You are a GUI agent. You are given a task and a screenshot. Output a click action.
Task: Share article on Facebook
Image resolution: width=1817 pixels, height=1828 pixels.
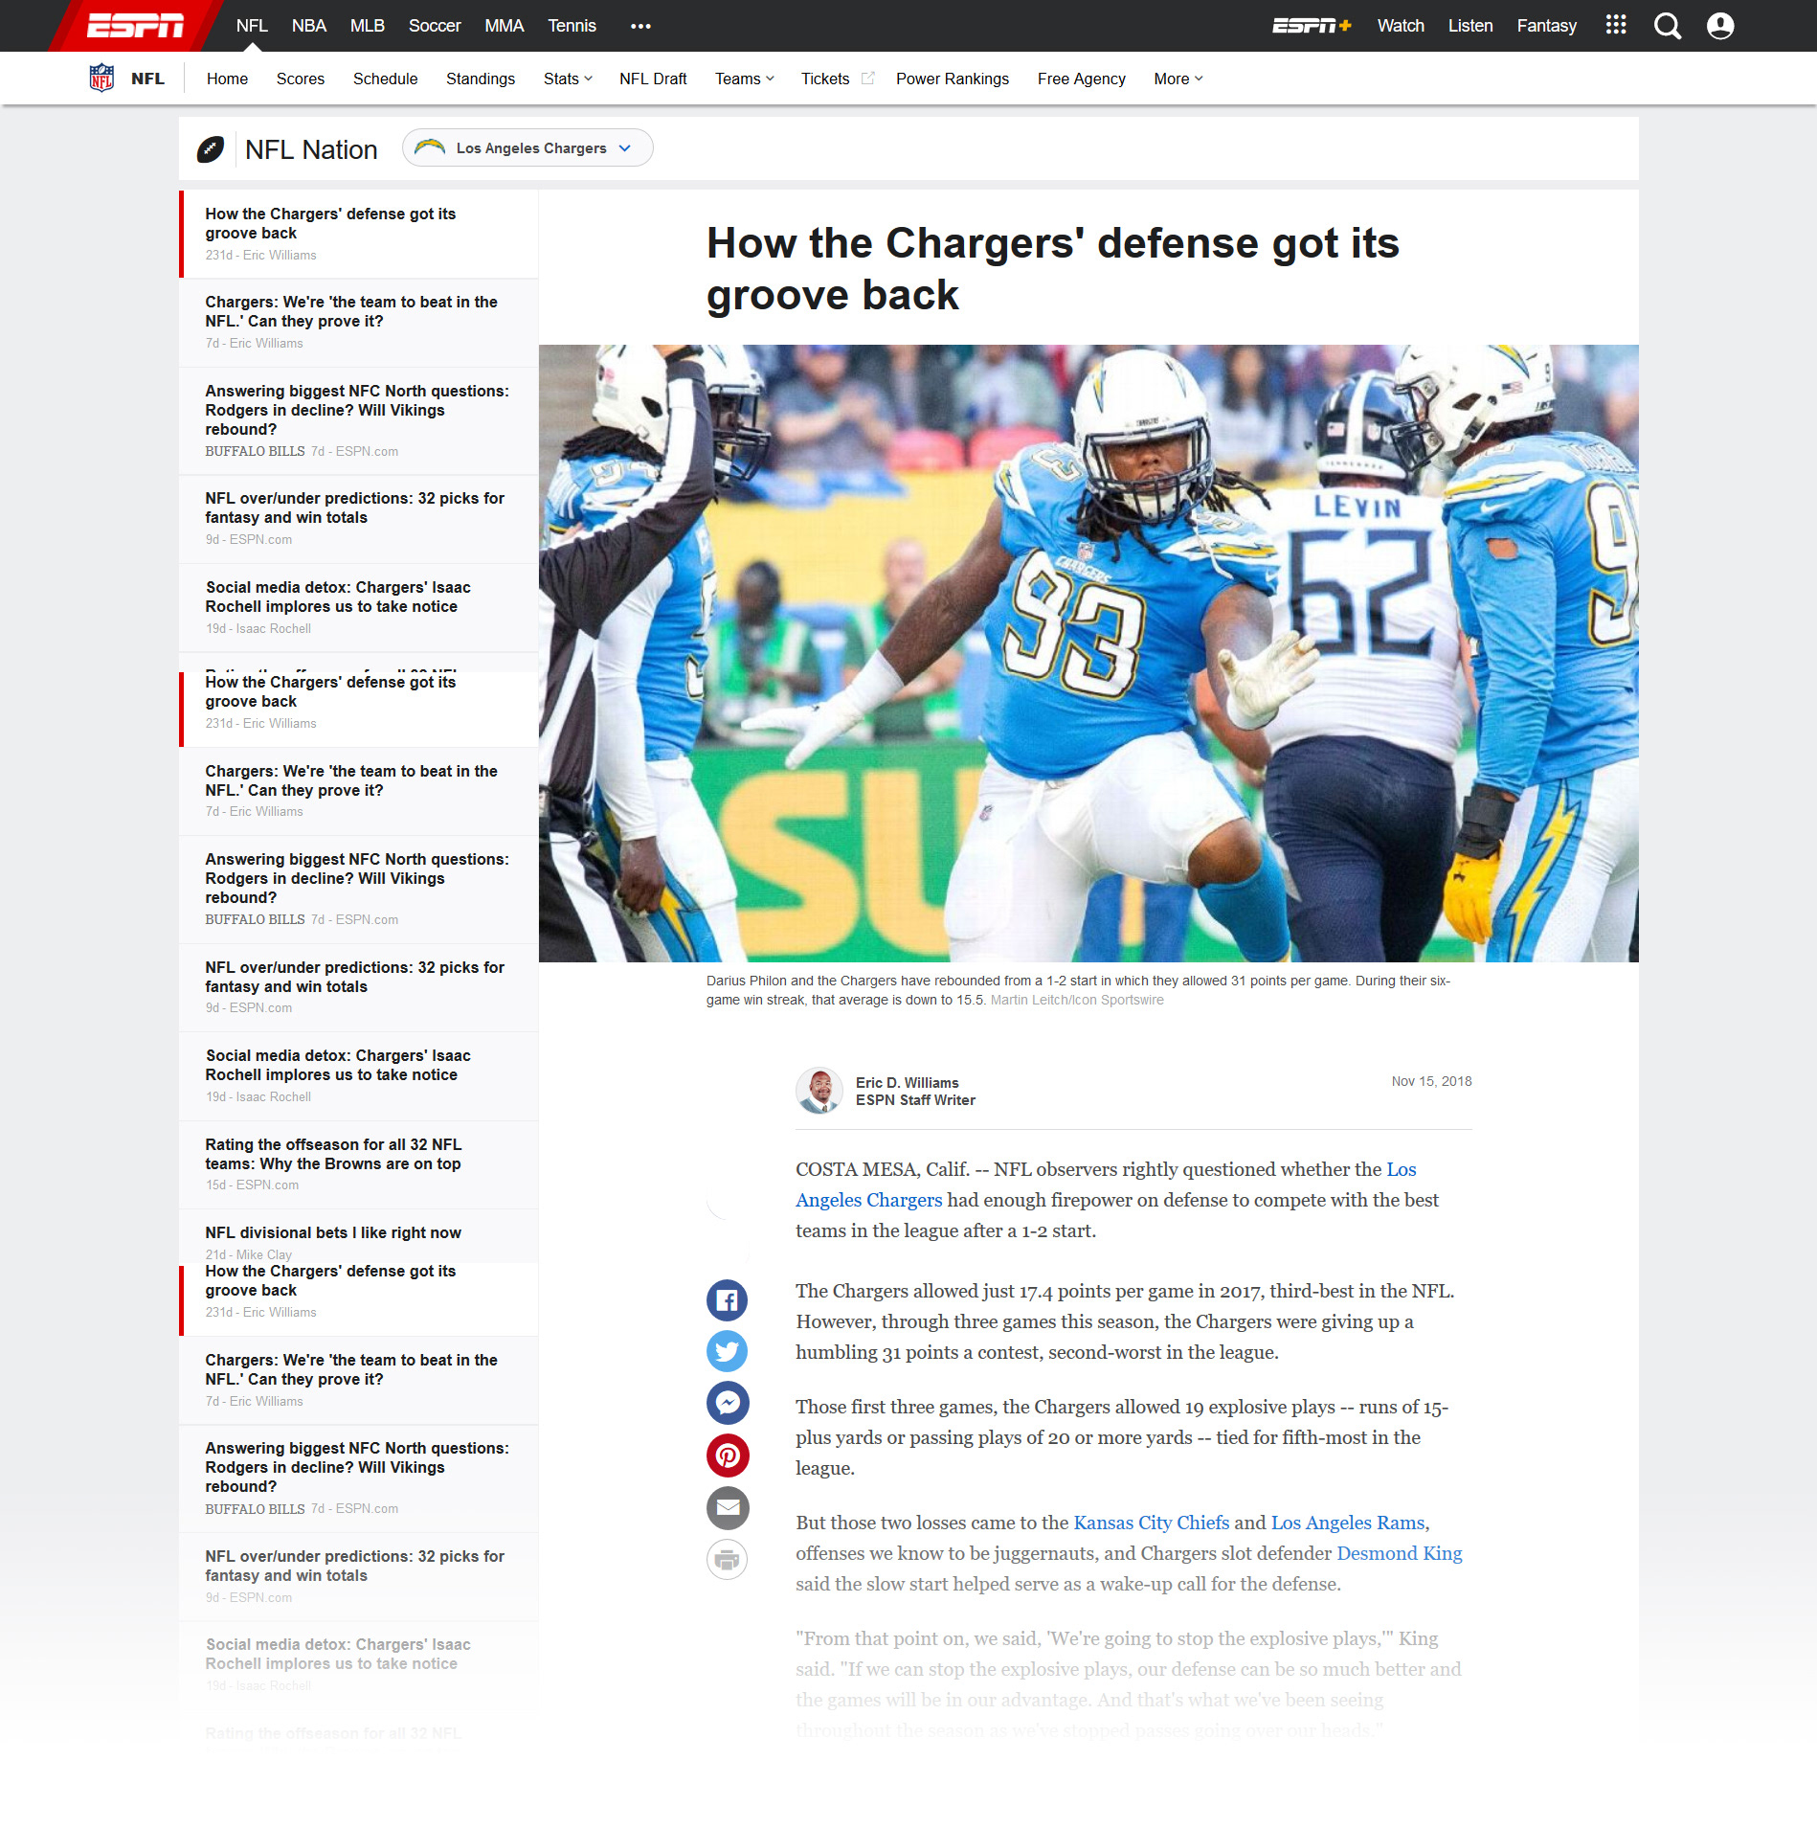[x=728, y=1300]
